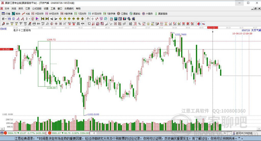Open the 9T四方形 view
The image size is (261, 141).
point(95,14)
